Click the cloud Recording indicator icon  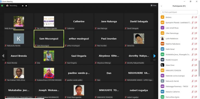[7, 6]
